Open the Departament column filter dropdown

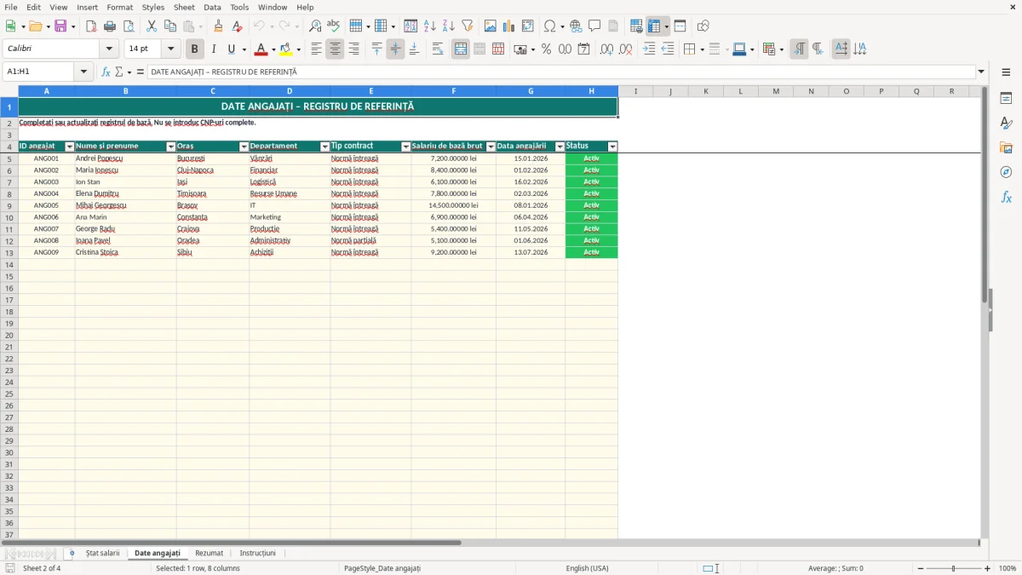click(x=324, y=147)
